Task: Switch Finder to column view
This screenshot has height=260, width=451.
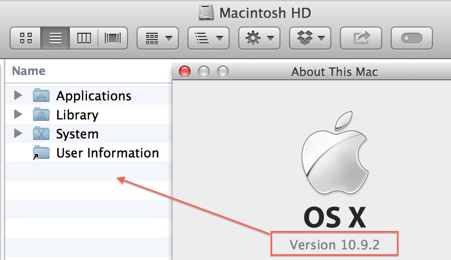Action: pyautogui.click(x=84, y=38)
